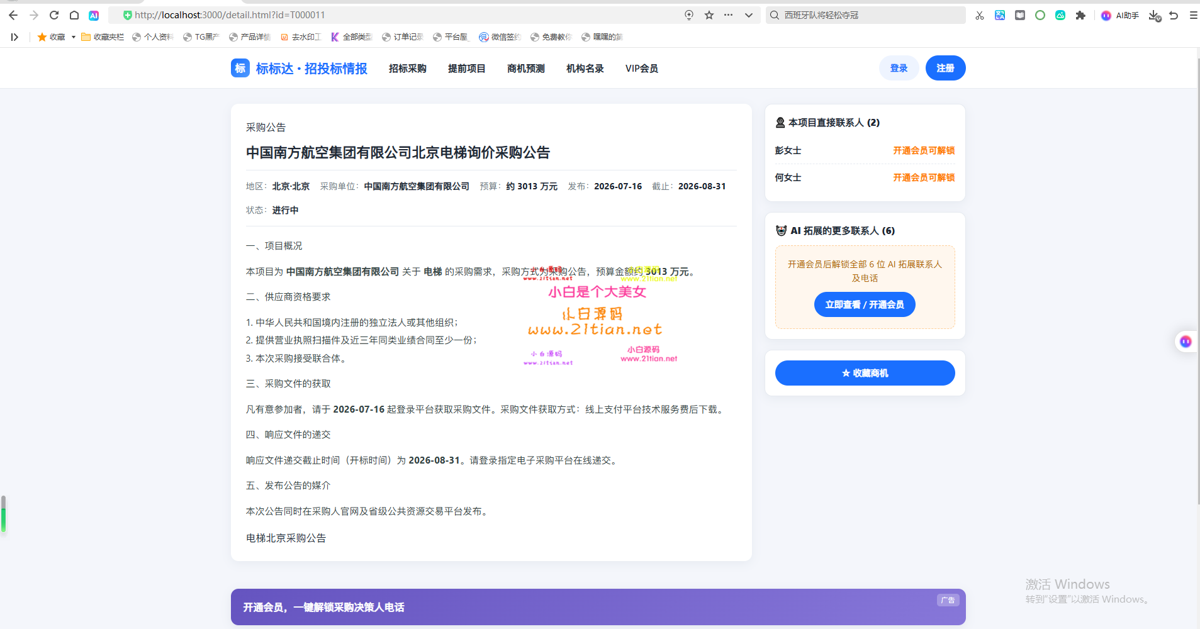Open the AI助手 toolbar assistant
Viewport: 1200px width, 629px height.
[x=1120, y=15]
